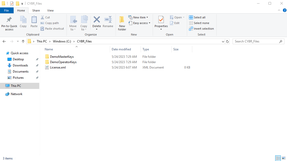The image size is (287, 161).
Task: Click the address bar folder icon
Action: click(29, 41)
